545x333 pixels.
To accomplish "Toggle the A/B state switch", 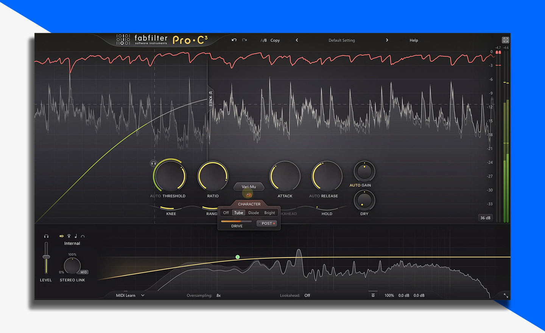I will tap(263, 40).
